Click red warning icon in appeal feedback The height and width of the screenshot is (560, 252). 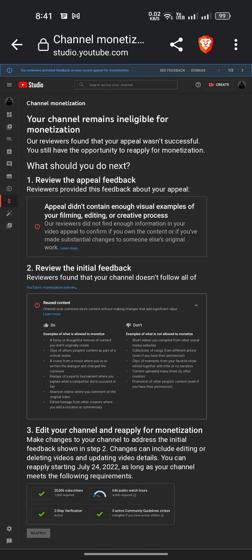[37, 226]
